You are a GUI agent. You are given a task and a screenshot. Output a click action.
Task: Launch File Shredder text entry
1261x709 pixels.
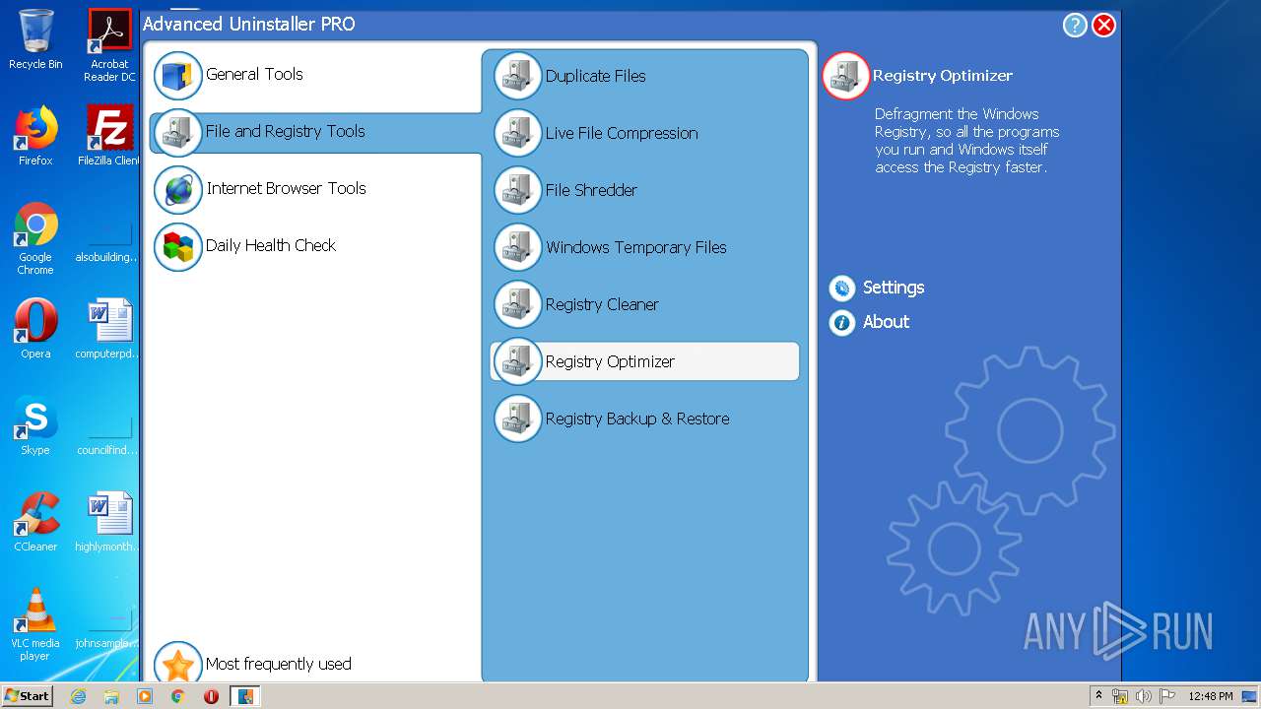[x=591, y=190]
